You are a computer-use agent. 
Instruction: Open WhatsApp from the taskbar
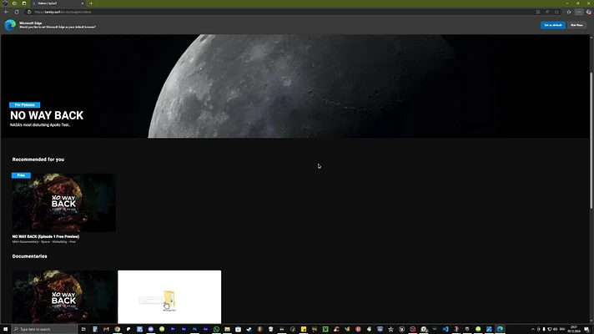pos(216,329)
